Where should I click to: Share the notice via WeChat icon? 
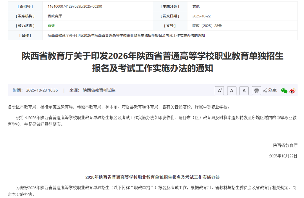tap(284, 91)
